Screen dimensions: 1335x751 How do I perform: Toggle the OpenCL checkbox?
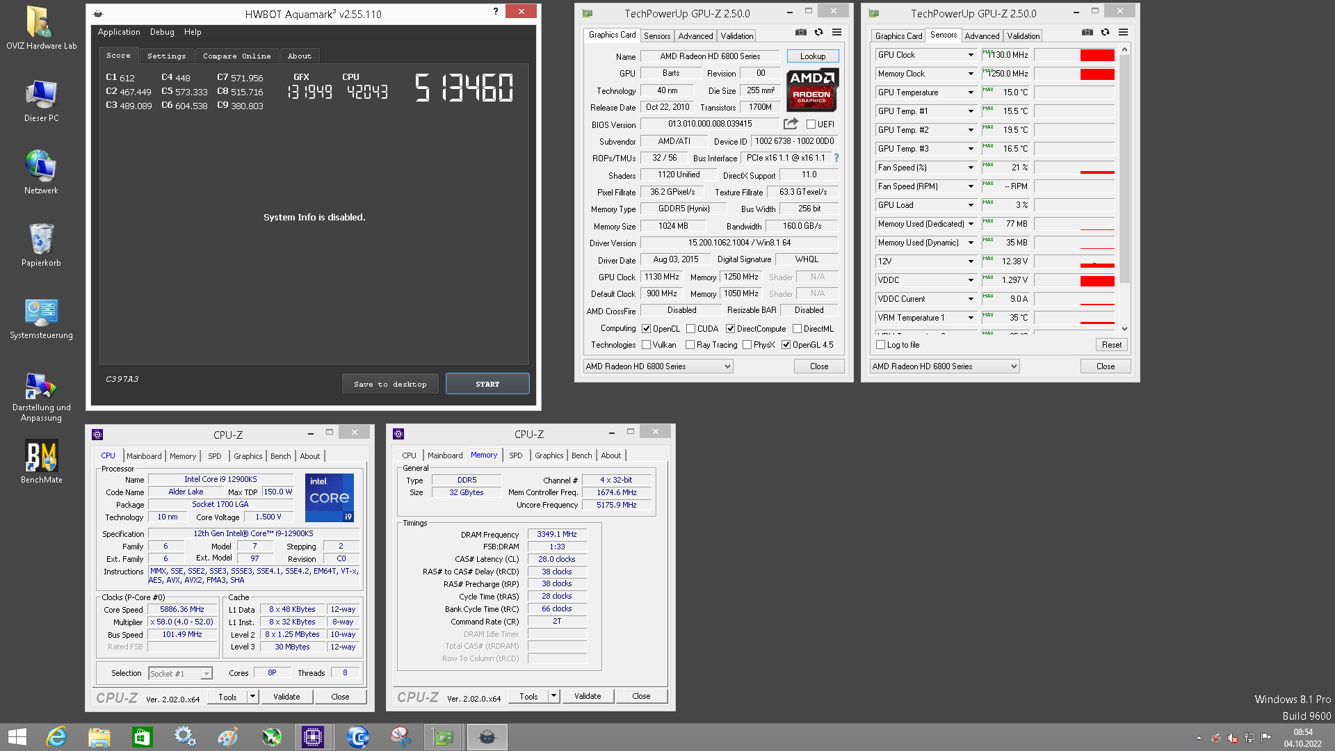(x=647, y=329)
